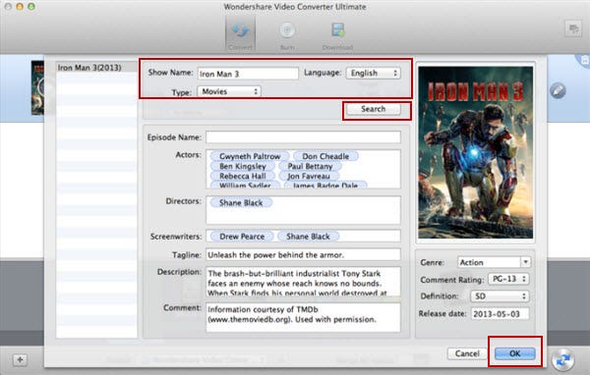The image size is (590, 375).
Task: Click into the Description text box
Action: tap(303, 282)
